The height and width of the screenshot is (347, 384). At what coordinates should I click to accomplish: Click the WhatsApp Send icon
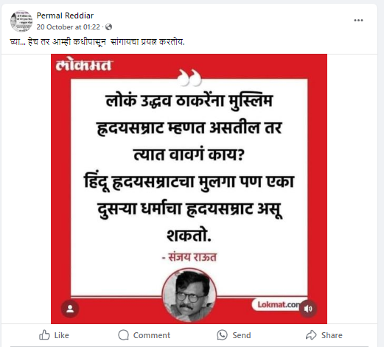coord(222,335)
